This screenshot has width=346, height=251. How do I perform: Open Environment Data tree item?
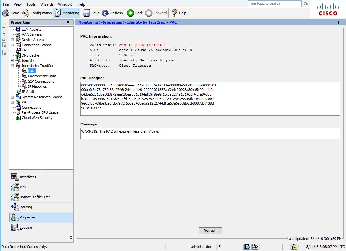tap(42, 76)
